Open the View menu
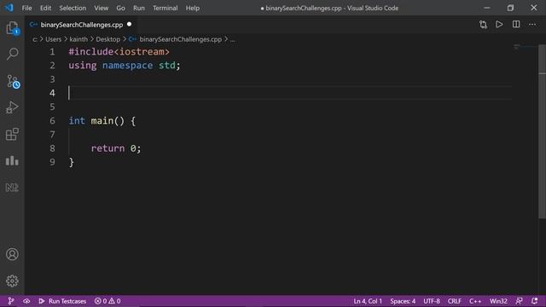 click(x=101, y=8)
